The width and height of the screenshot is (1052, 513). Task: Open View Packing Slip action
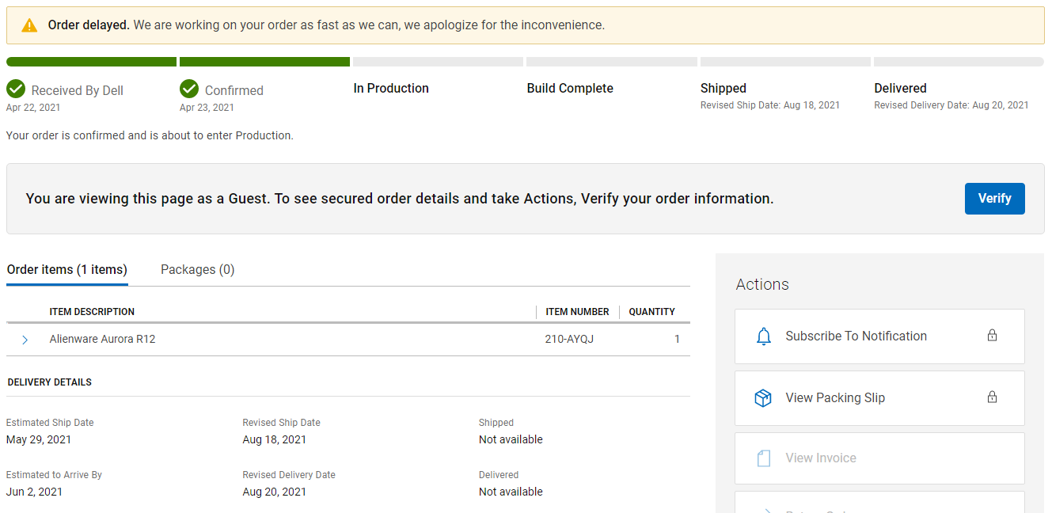point(879,398)
